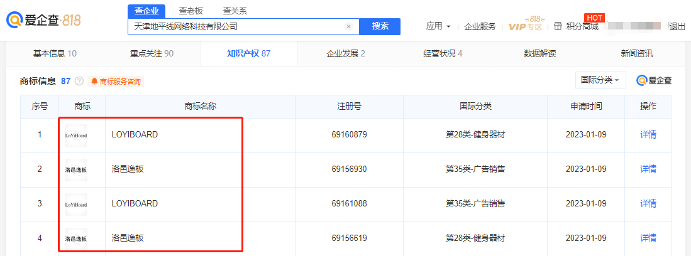Open 详情 for registration 69156930
691x256 pixels.
coord(648,169)
